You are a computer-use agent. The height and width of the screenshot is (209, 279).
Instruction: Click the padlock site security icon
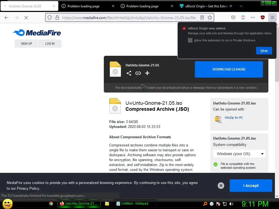point(57,18)
